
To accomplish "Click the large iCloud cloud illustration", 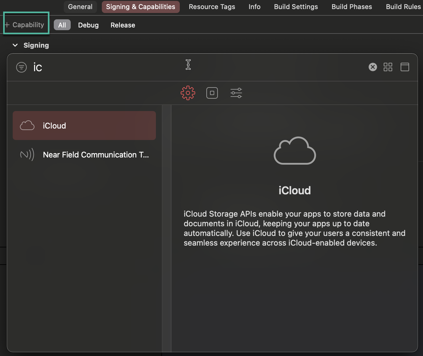I will (295, 151).
